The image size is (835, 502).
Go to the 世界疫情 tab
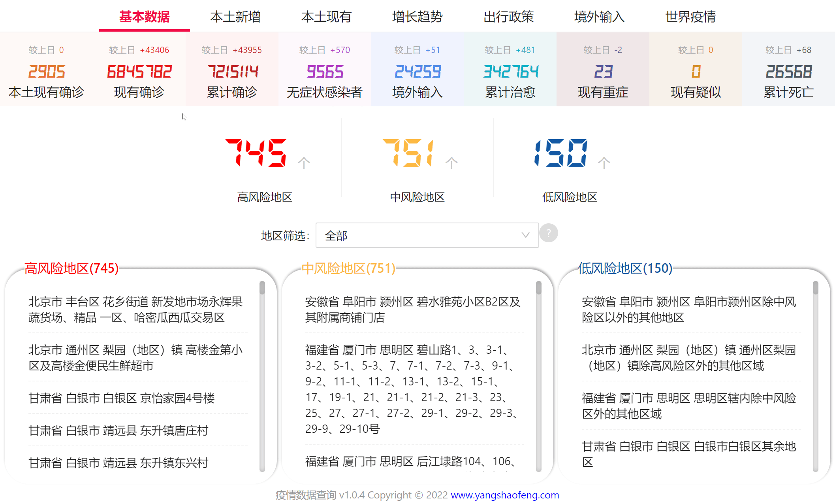point(690,17)
